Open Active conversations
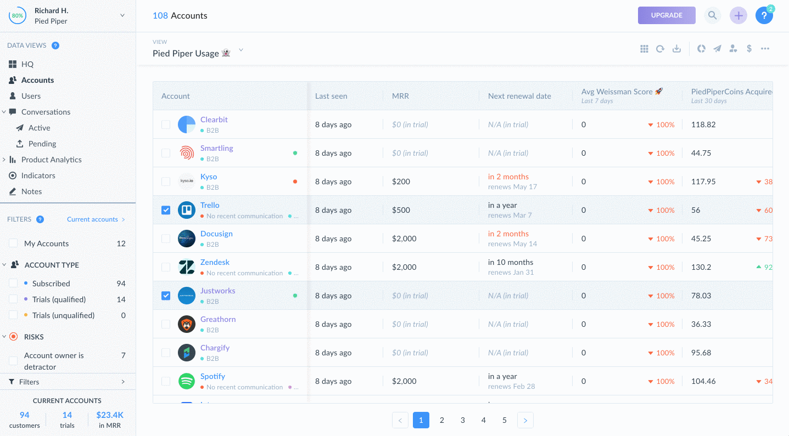The image size is (789, 436). [x=40, y=128]
